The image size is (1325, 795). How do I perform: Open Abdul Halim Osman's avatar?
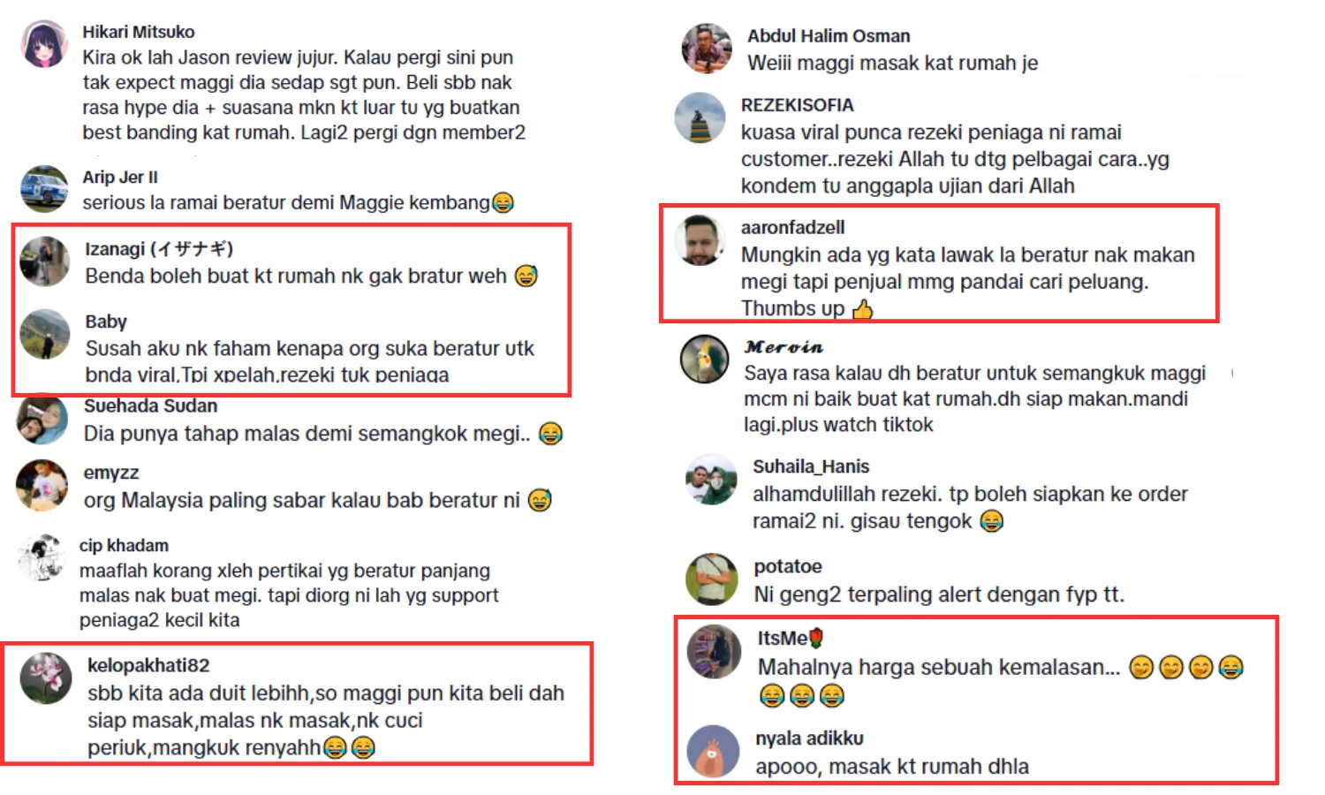click(707, 49)
